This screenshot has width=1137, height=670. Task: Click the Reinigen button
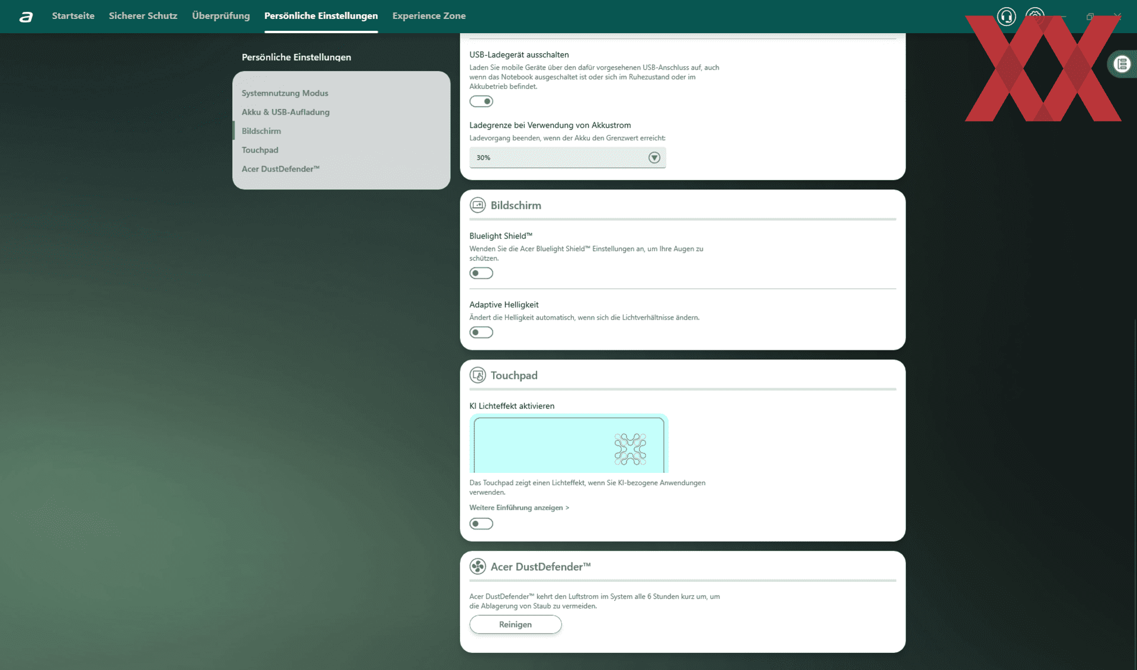click(515, 624)
